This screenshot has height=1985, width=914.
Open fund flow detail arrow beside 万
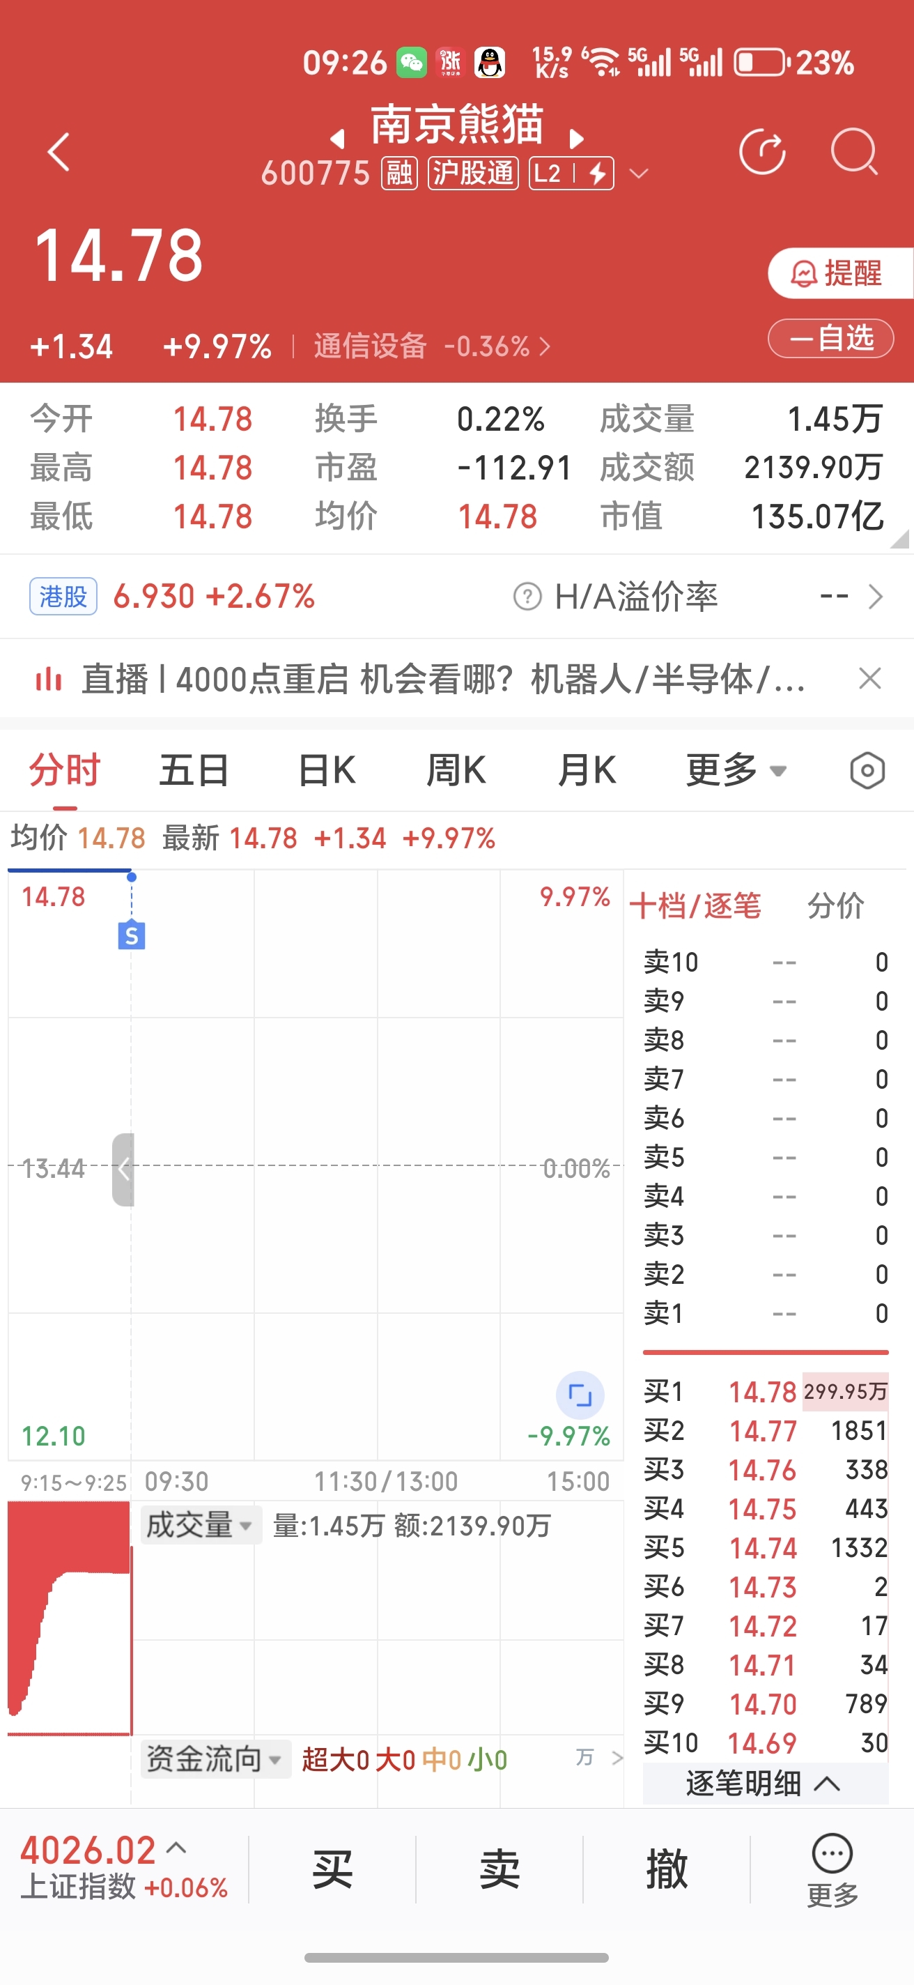pos(617,1758)
